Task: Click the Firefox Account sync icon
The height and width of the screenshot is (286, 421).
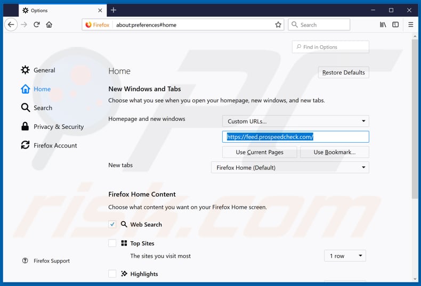Action: [x=25, y=145]
